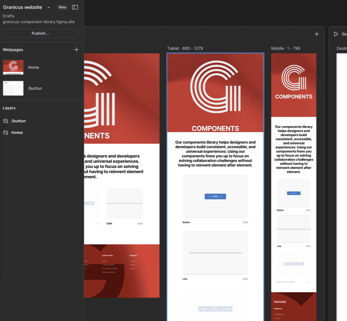Open the Granicus website file name dropdown
The height and width of the screenshot is (321, 347).
tap(48, 7)
